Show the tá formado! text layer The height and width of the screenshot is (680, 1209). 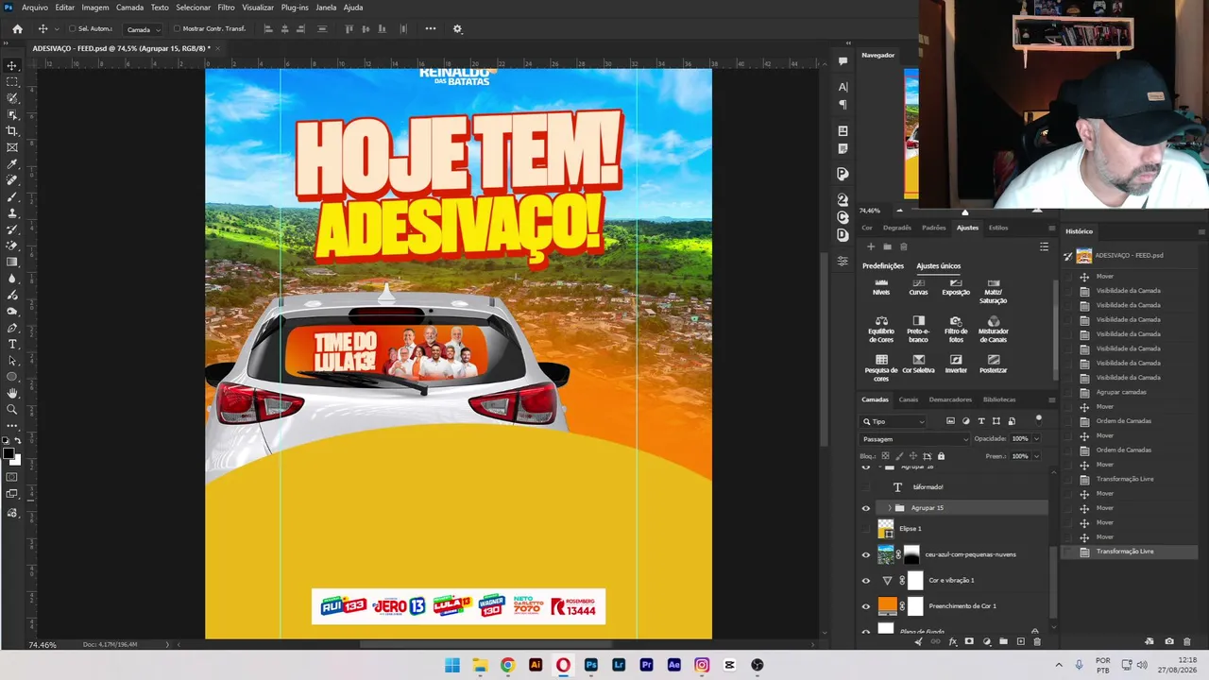866,487
